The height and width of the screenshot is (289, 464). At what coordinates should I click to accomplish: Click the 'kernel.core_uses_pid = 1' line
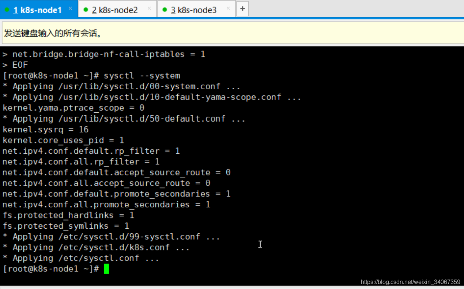[x=63, y=140]
